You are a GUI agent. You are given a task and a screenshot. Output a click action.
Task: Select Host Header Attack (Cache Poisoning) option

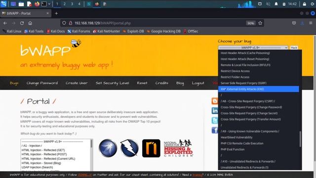tap(259, 53)
